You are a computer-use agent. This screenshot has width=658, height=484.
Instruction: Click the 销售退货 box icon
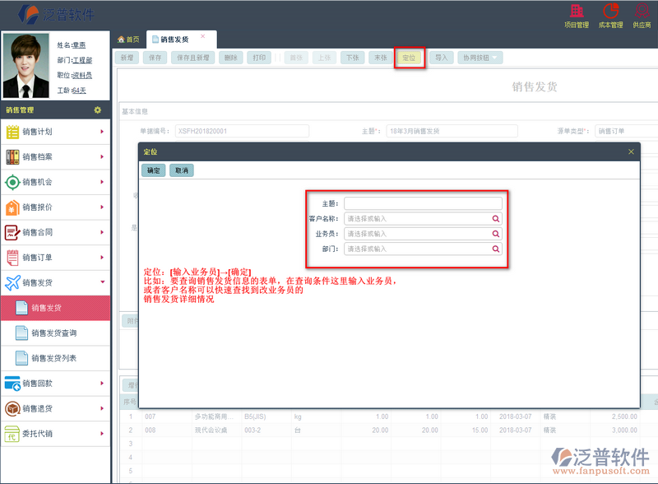pos(12,408)
